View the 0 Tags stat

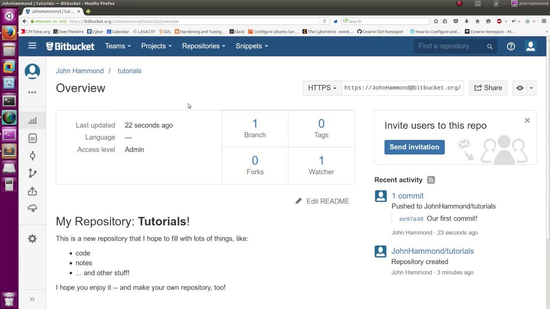tap(321, 129)
